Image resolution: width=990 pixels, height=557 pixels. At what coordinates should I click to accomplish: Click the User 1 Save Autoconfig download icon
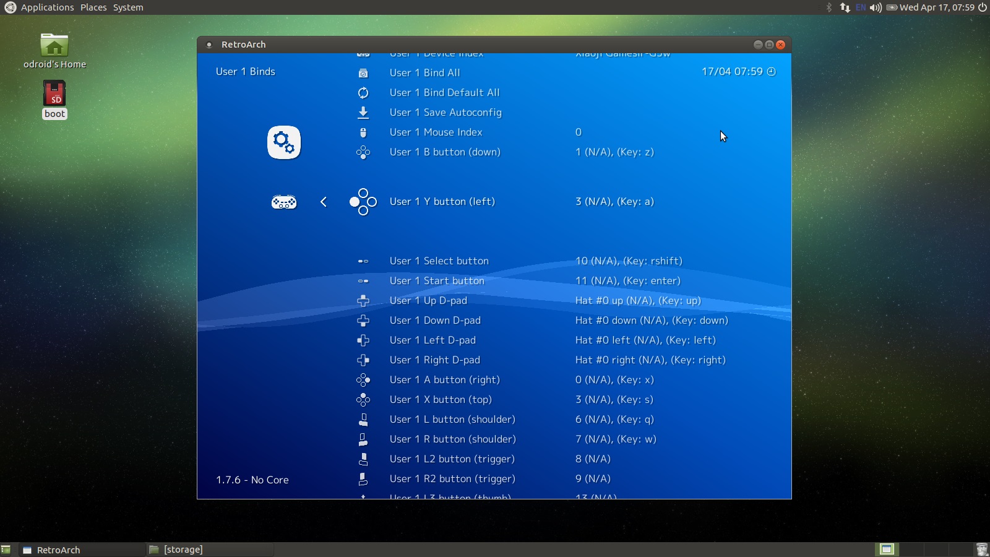tap(363, 113)
